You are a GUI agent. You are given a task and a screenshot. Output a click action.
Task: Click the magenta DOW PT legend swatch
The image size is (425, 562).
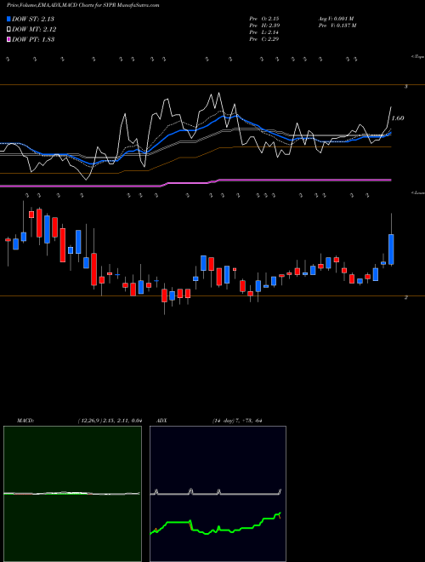pyautogui.click(x=8, y=40)
